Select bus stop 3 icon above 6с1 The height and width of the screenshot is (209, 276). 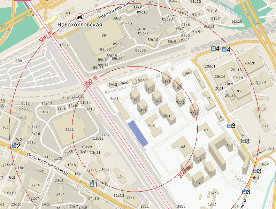point(255,171)
